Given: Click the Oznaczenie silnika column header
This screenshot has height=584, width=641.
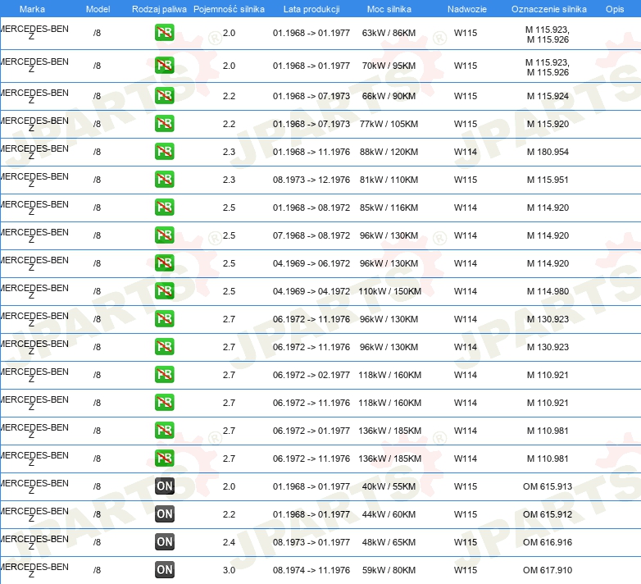Looking at the screenshot, I should (548, 9).
